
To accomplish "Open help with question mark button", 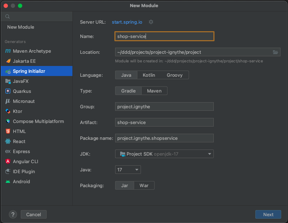I will point(13,214).
